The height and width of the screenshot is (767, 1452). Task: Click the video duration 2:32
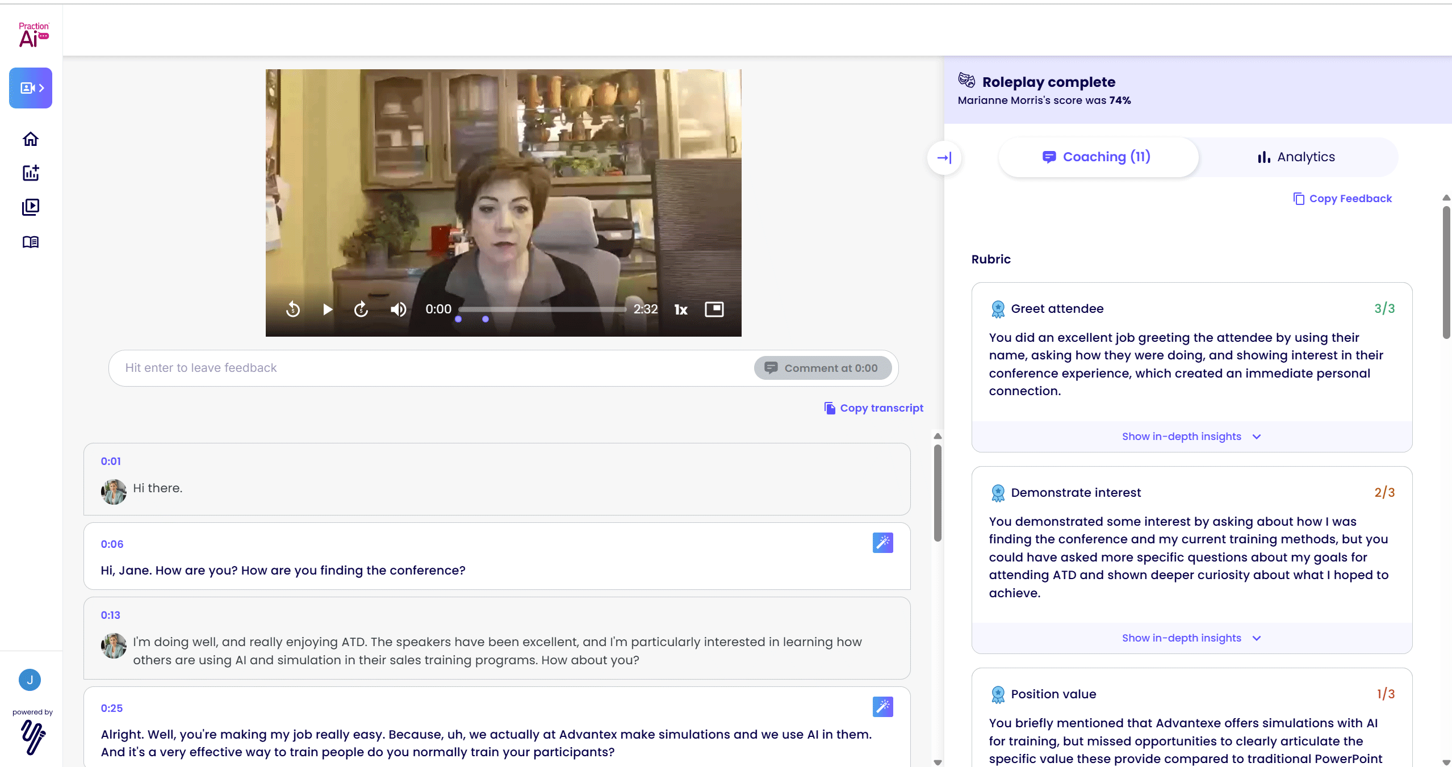point(646,309)
